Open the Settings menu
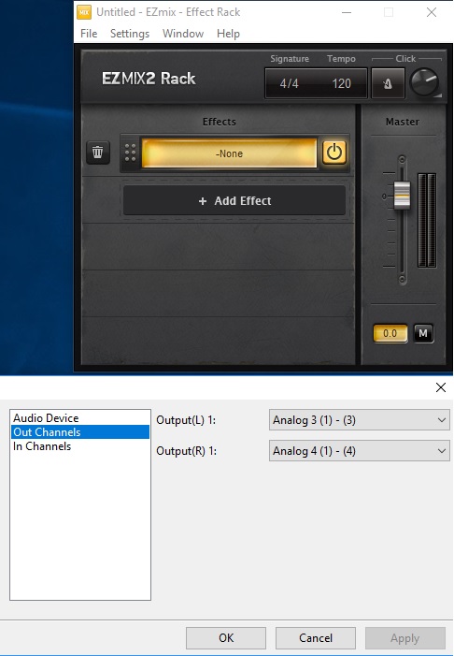Image resolution: width=454 pixels, height=656 pixels. pyautogui.click(x=130, y=34)
